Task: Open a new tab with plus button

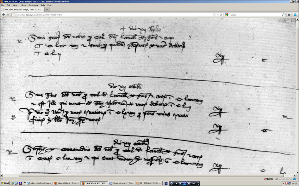Action: 47,9
